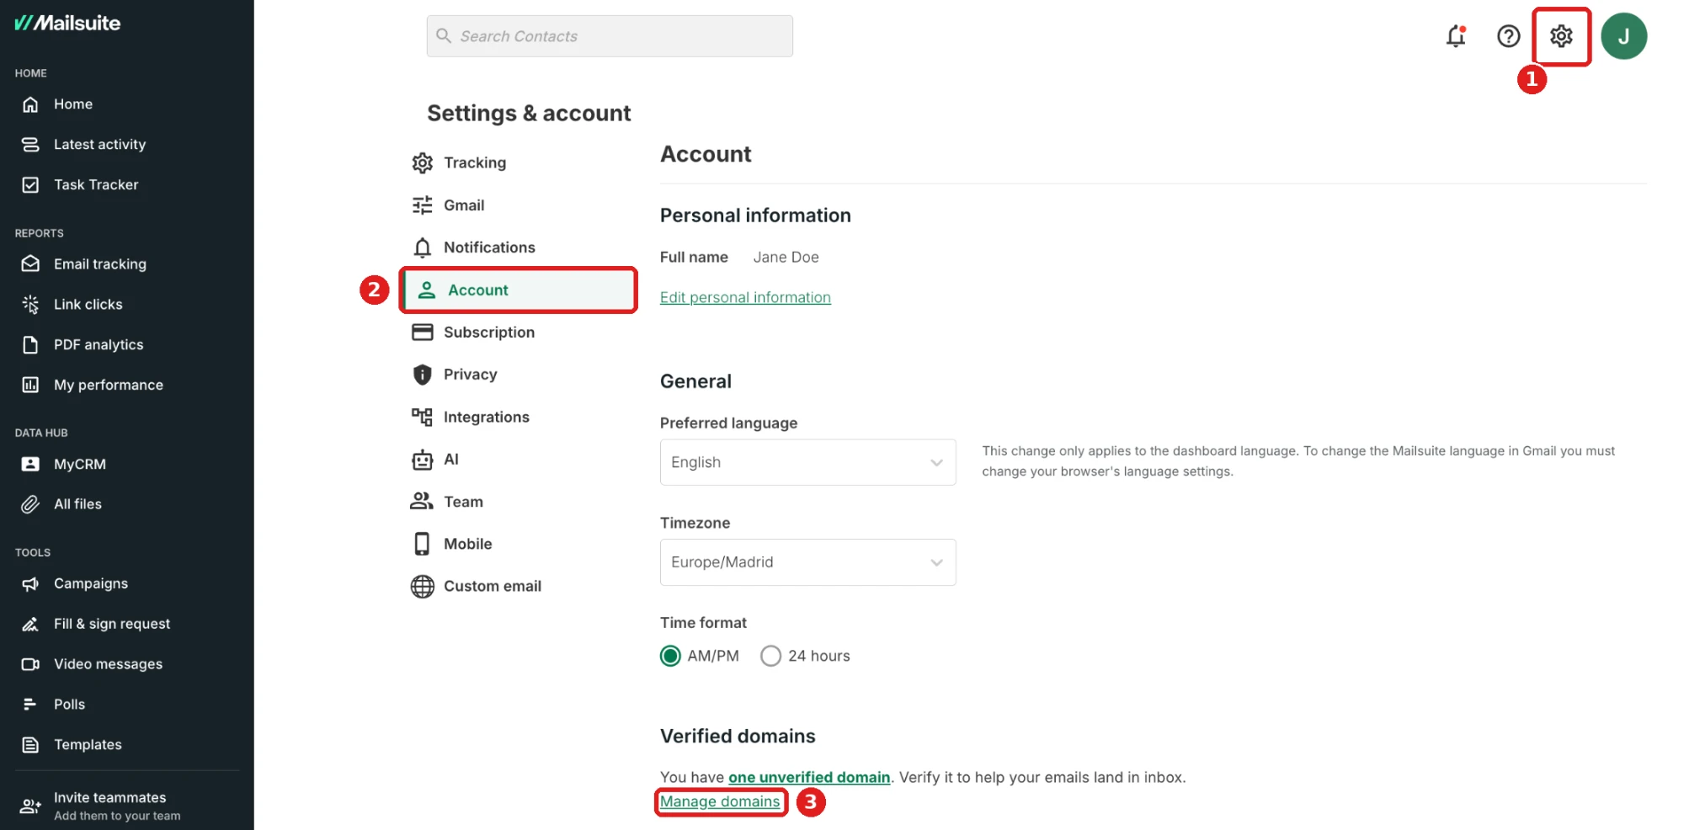Viewport: 1684px width, 830px height.
Task: Click the Templates document icon
Action: point(30,745)
